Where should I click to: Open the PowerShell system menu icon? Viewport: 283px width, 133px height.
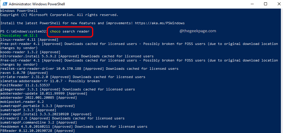[4, 4]
